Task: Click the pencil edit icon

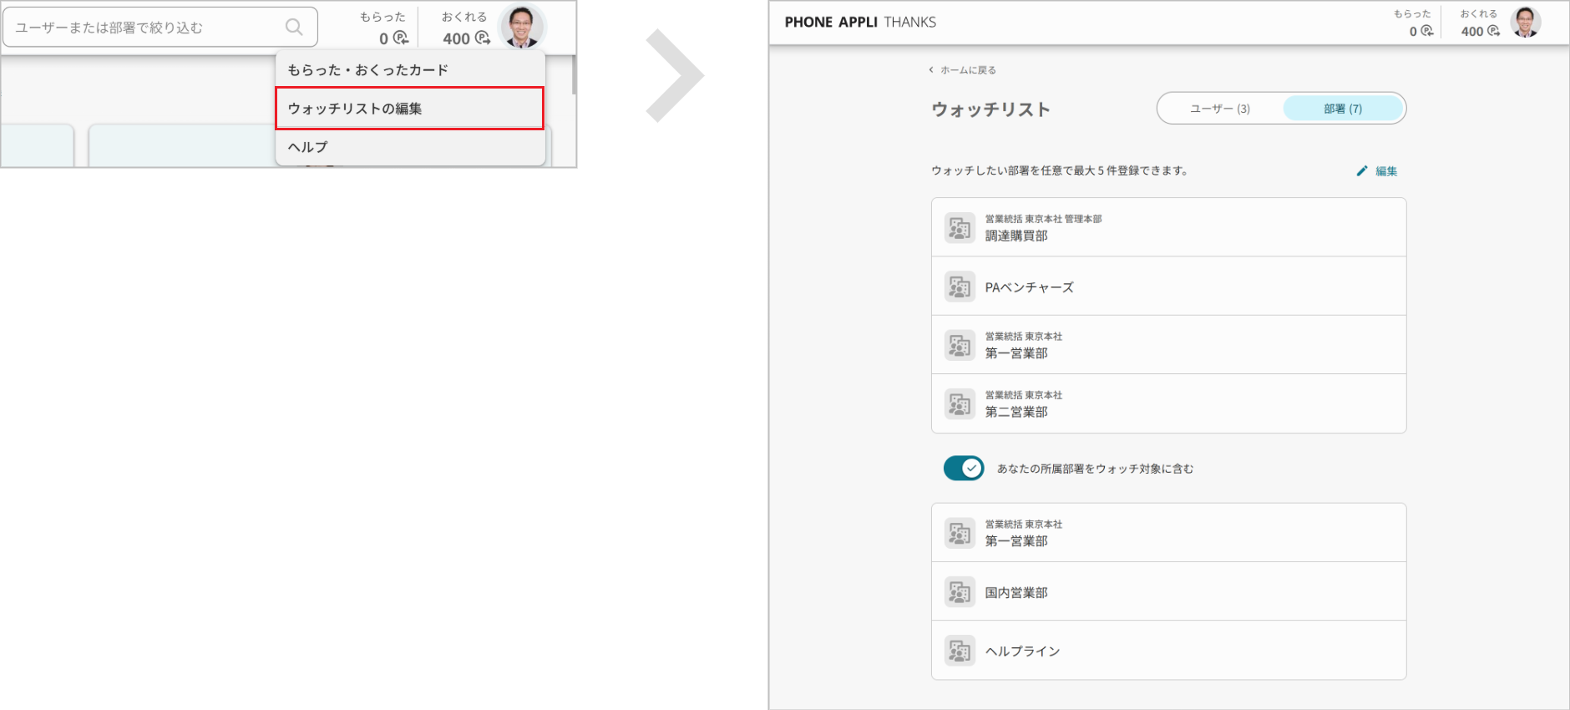Action: (x=1362, y=170)
